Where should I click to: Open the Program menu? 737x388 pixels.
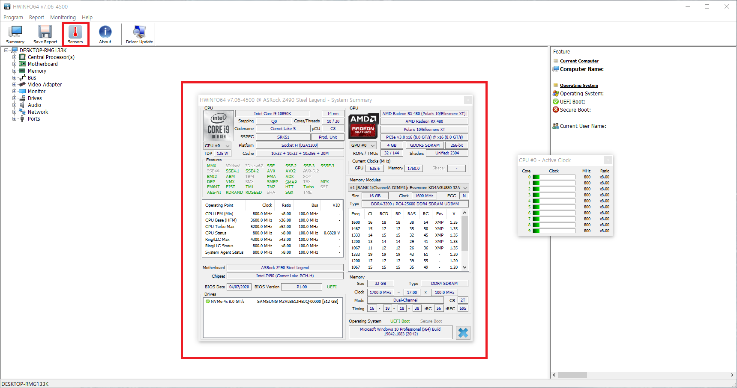[13, 18]
